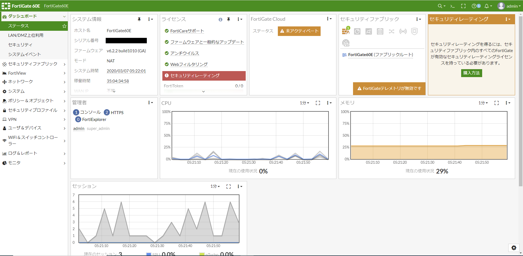Expand WiFi＆スイッチコントローラー sidebar menu
Viewport: 523px width, 256px height.
(34, 141)
